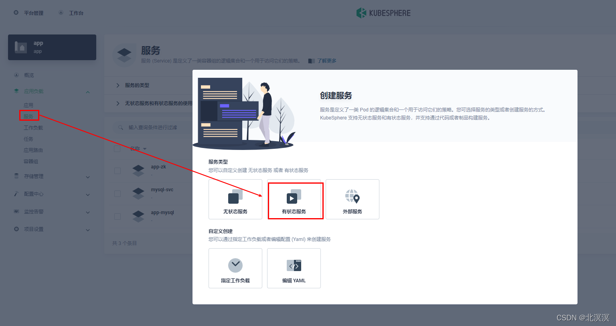Click the app-zk service icon
Screen dimensions: 616x326
point(138,170)
